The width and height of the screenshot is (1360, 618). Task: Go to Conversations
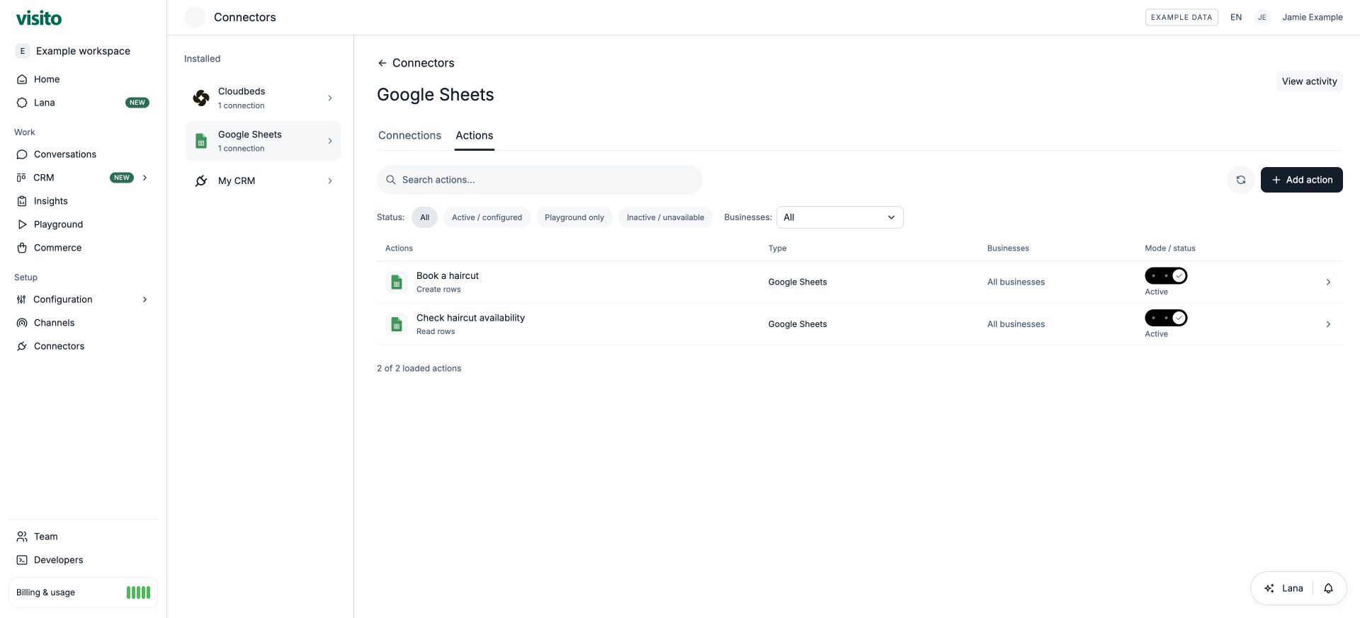(x=83, y=154)
